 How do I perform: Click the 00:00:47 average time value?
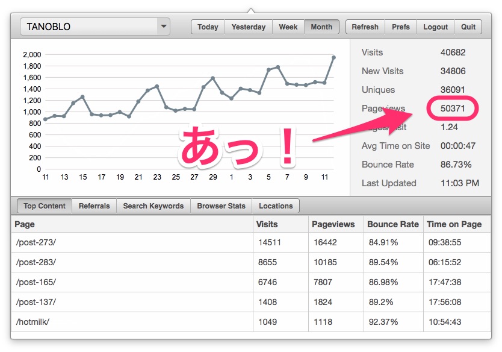(458, 146)
